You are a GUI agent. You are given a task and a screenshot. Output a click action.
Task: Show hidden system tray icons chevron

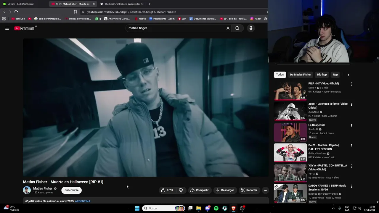(x=333, y=208)
